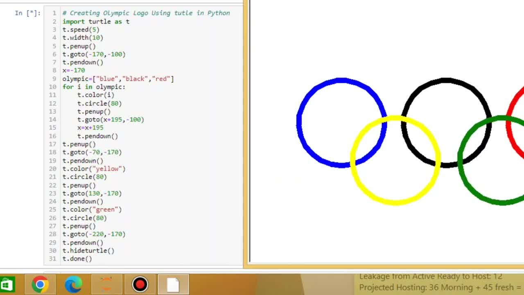Click the "for i in olympic:" line

[x=94, y=87]
